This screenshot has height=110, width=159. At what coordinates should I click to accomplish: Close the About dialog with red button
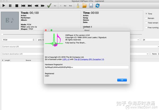coord(46,30)
